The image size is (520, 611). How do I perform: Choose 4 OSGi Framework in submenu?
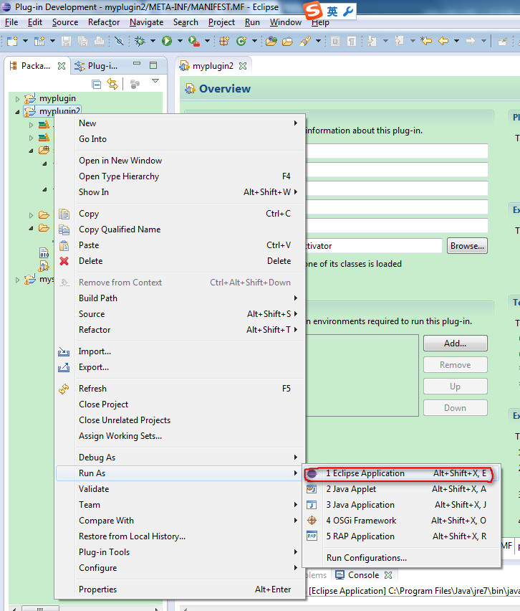tap(401, 521)
